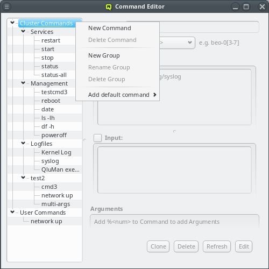Click the Input text area
This screenshot has height=269, width=269.
(x=174, y=170)
